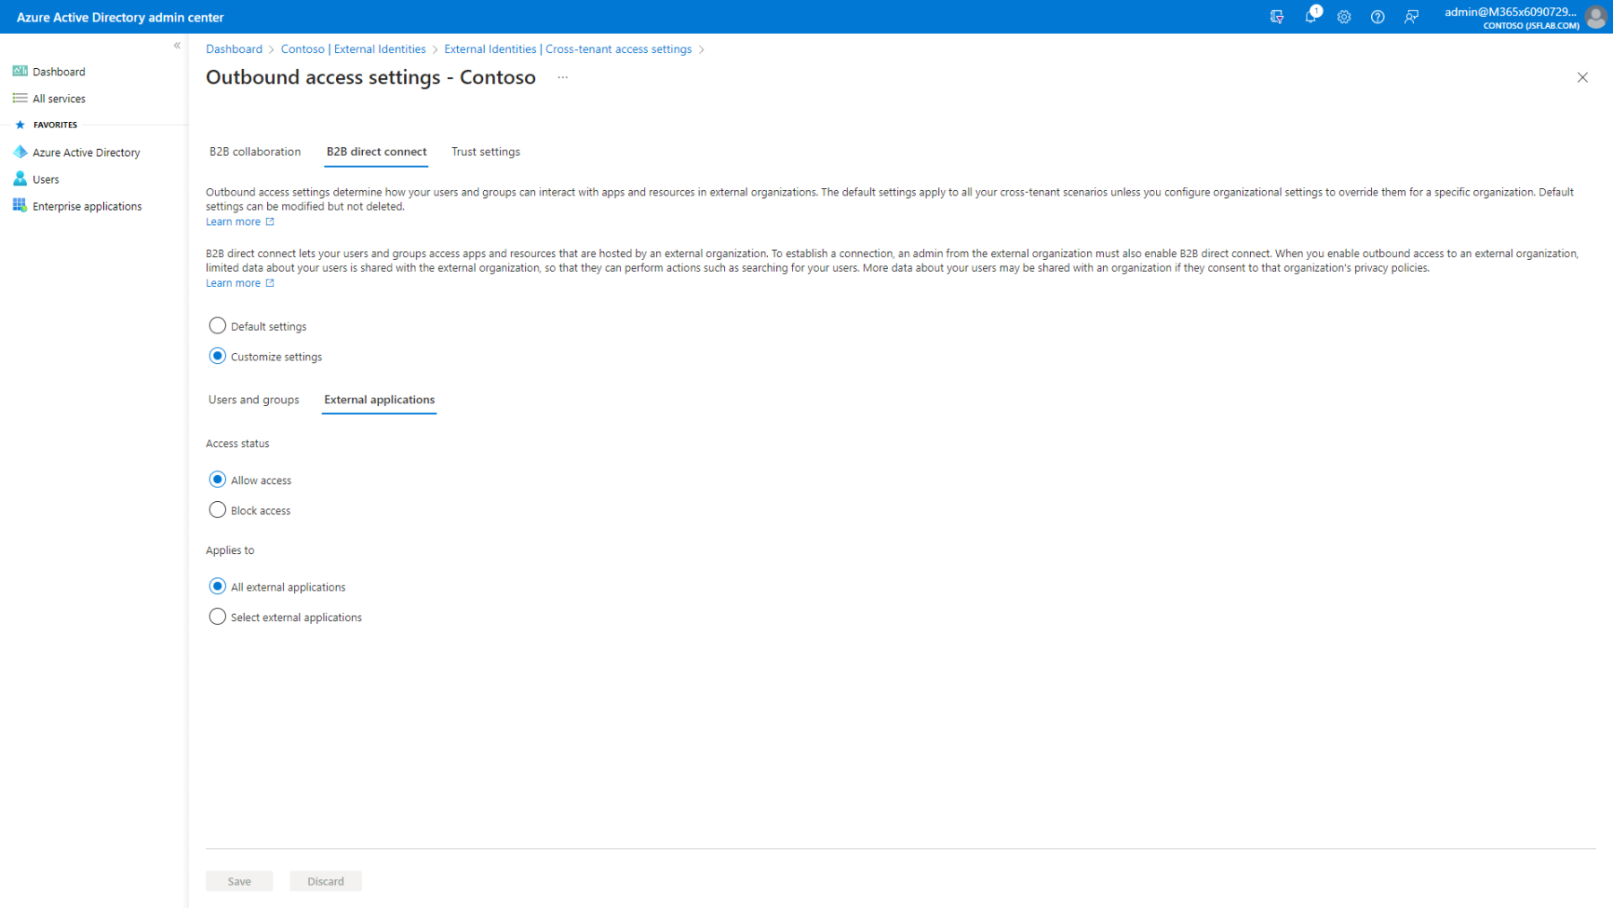Select the Block access radio button
Image resolution: width=1613 pixels, height=908 pixels.
point(217,510)
